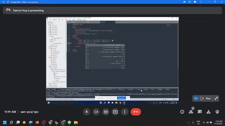Open the Help menu in presented Sublime
The width and height of the screenshot is (225, 126).
click(84, 20)
